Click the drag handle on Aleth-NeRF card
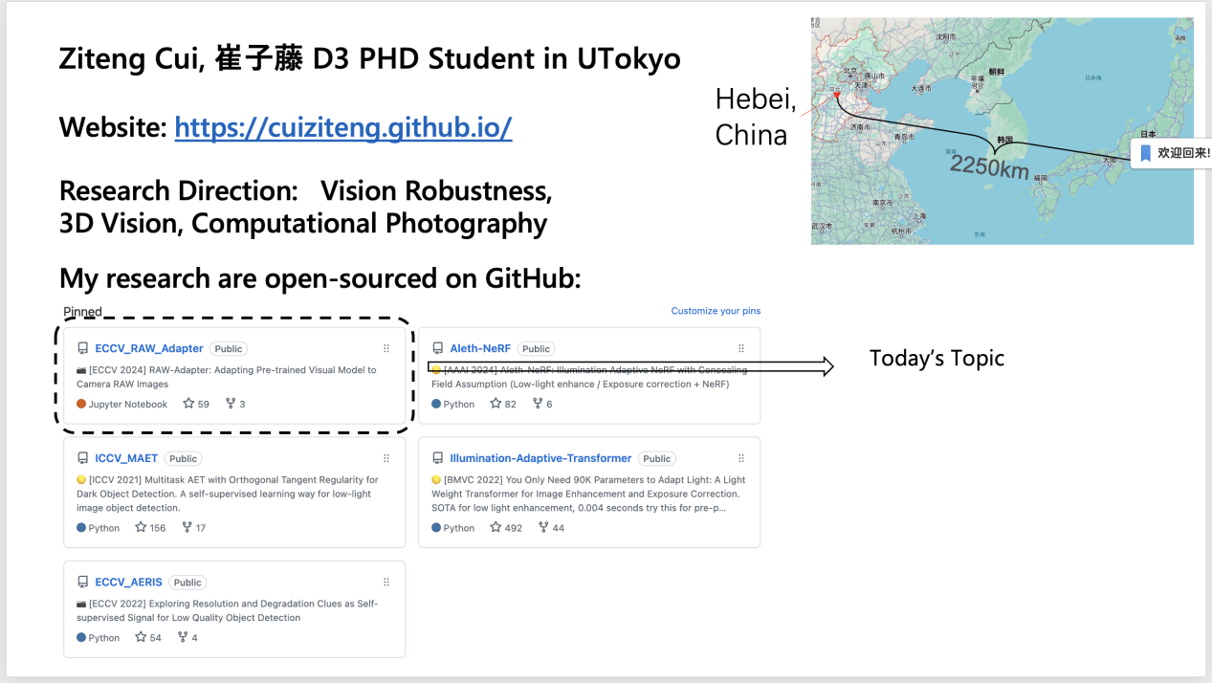The image size is (1212, 683). coord(741,349)
